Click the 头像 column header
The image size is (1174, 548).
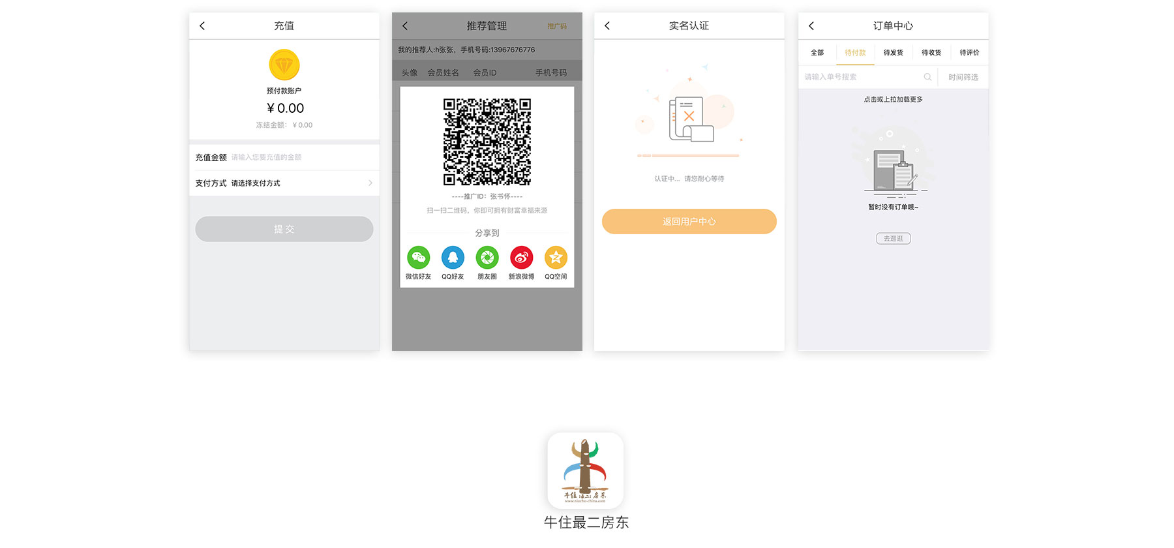click(x=410, y=72)
